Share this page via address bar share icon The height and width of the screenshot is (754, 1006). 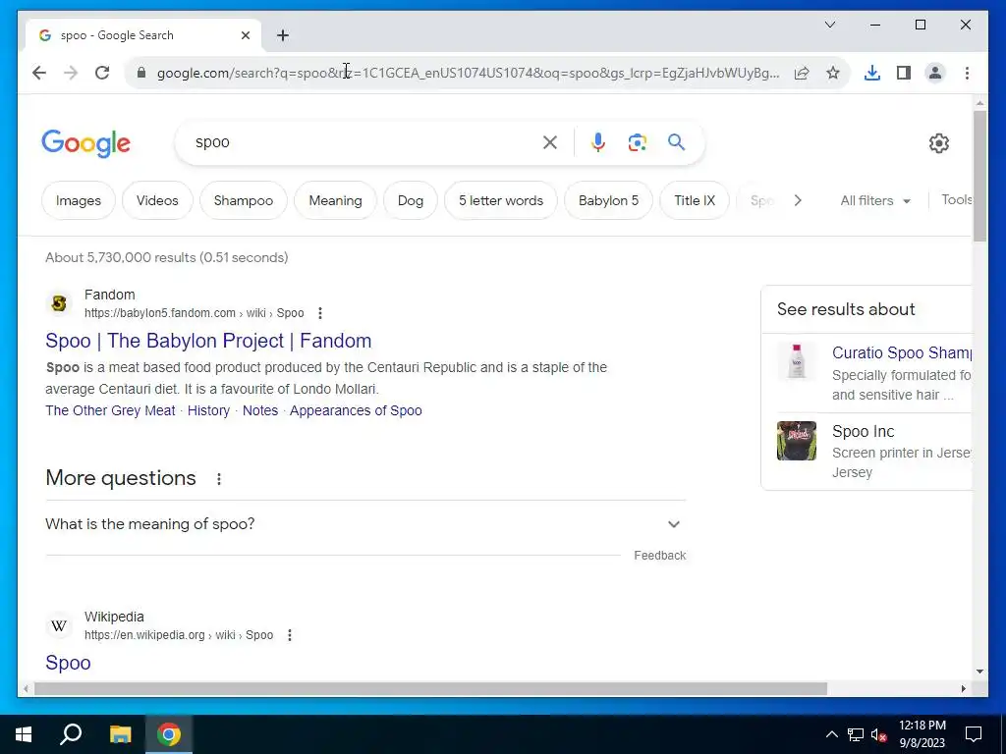coord(802,73)
